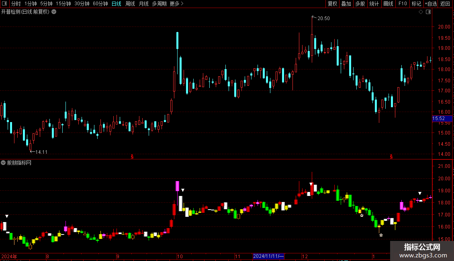Image resolution: width=454 pixels, height=261 pixels.
Task: Switch to 分时 intraday view
Action: (x=16, y=4)
